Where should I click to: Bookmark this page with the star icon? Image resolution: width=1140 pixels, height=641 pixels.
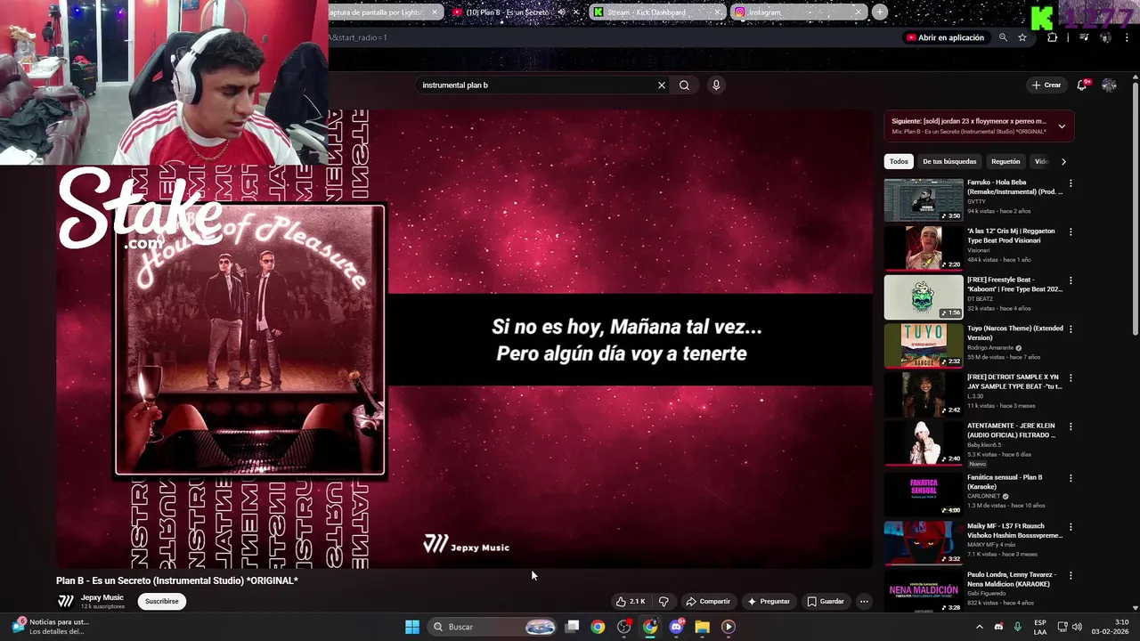pyautogui.click(x=1022, y=37)
